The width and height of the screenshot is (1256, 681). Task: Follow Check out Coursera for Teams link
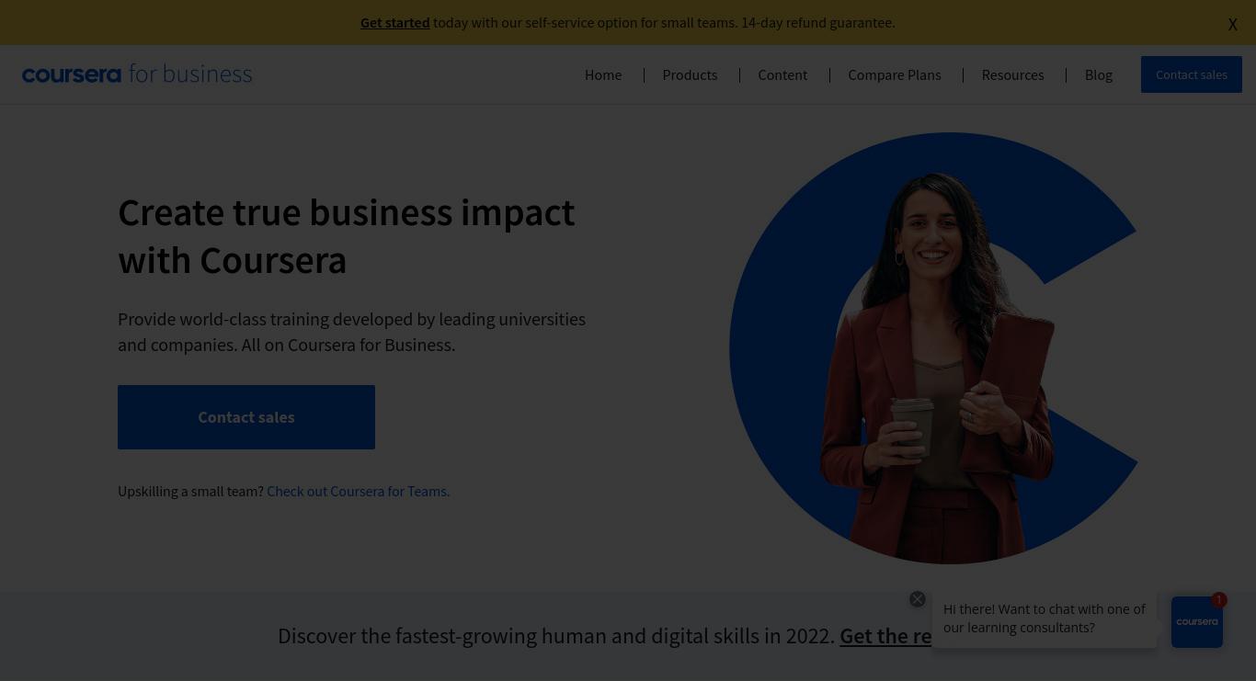pyautogui.click(x=358, y=491)
